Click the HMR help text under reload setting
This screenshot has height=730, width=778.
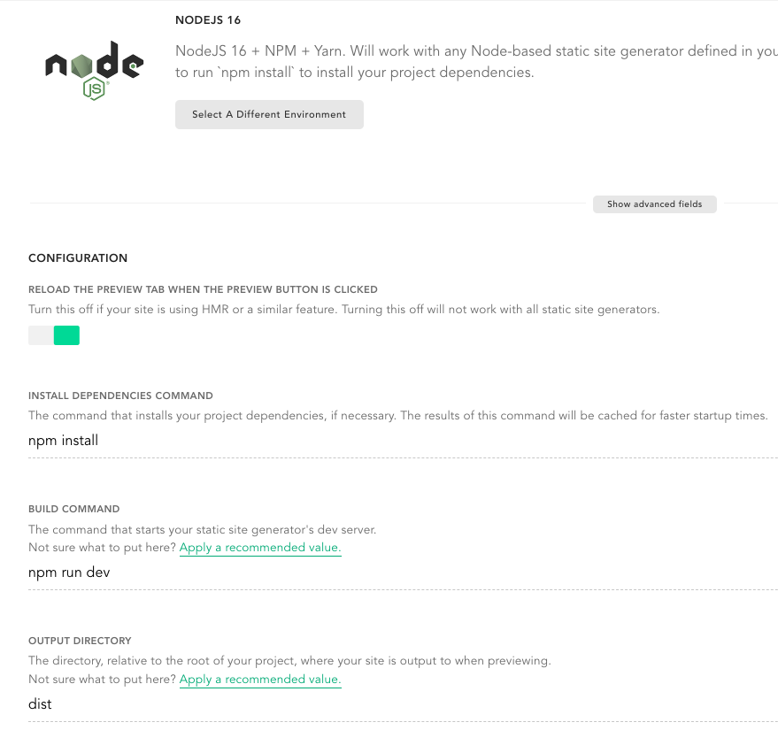343,310
